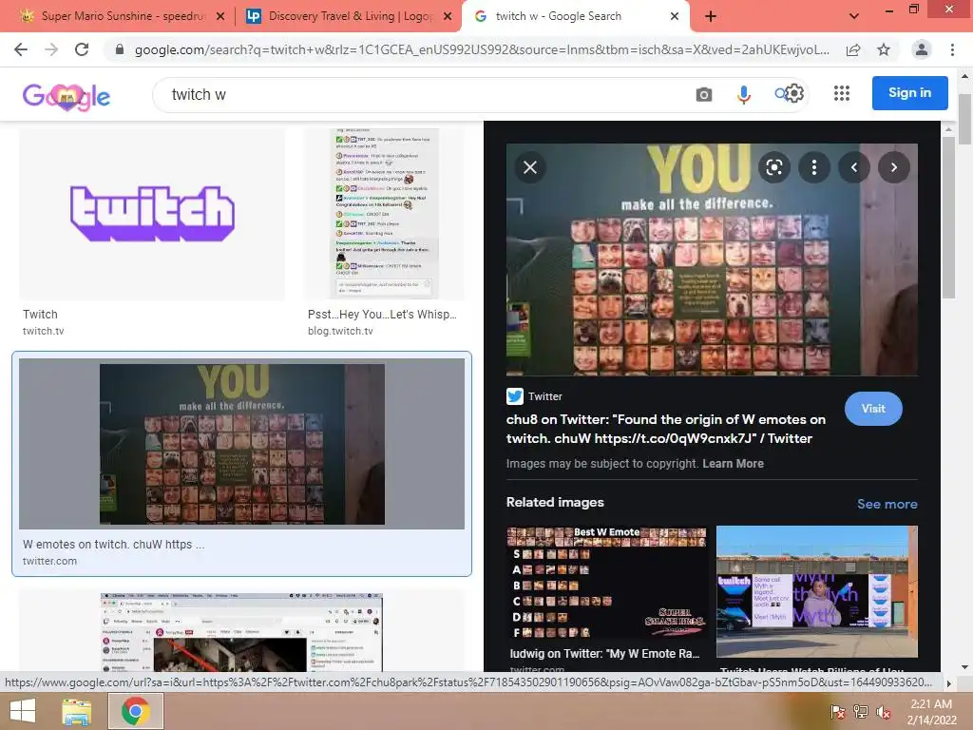Image resolution: width=973 pixels, height=730 pixels.
Task: Open the Psst Hey You whisper result
Action: coord(384,214)
